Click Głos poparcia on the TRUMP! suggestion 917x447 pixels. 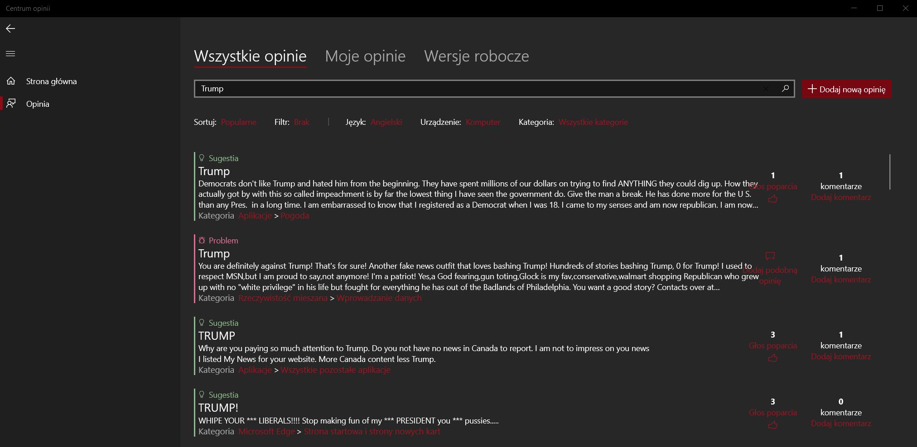click(773, 413)
